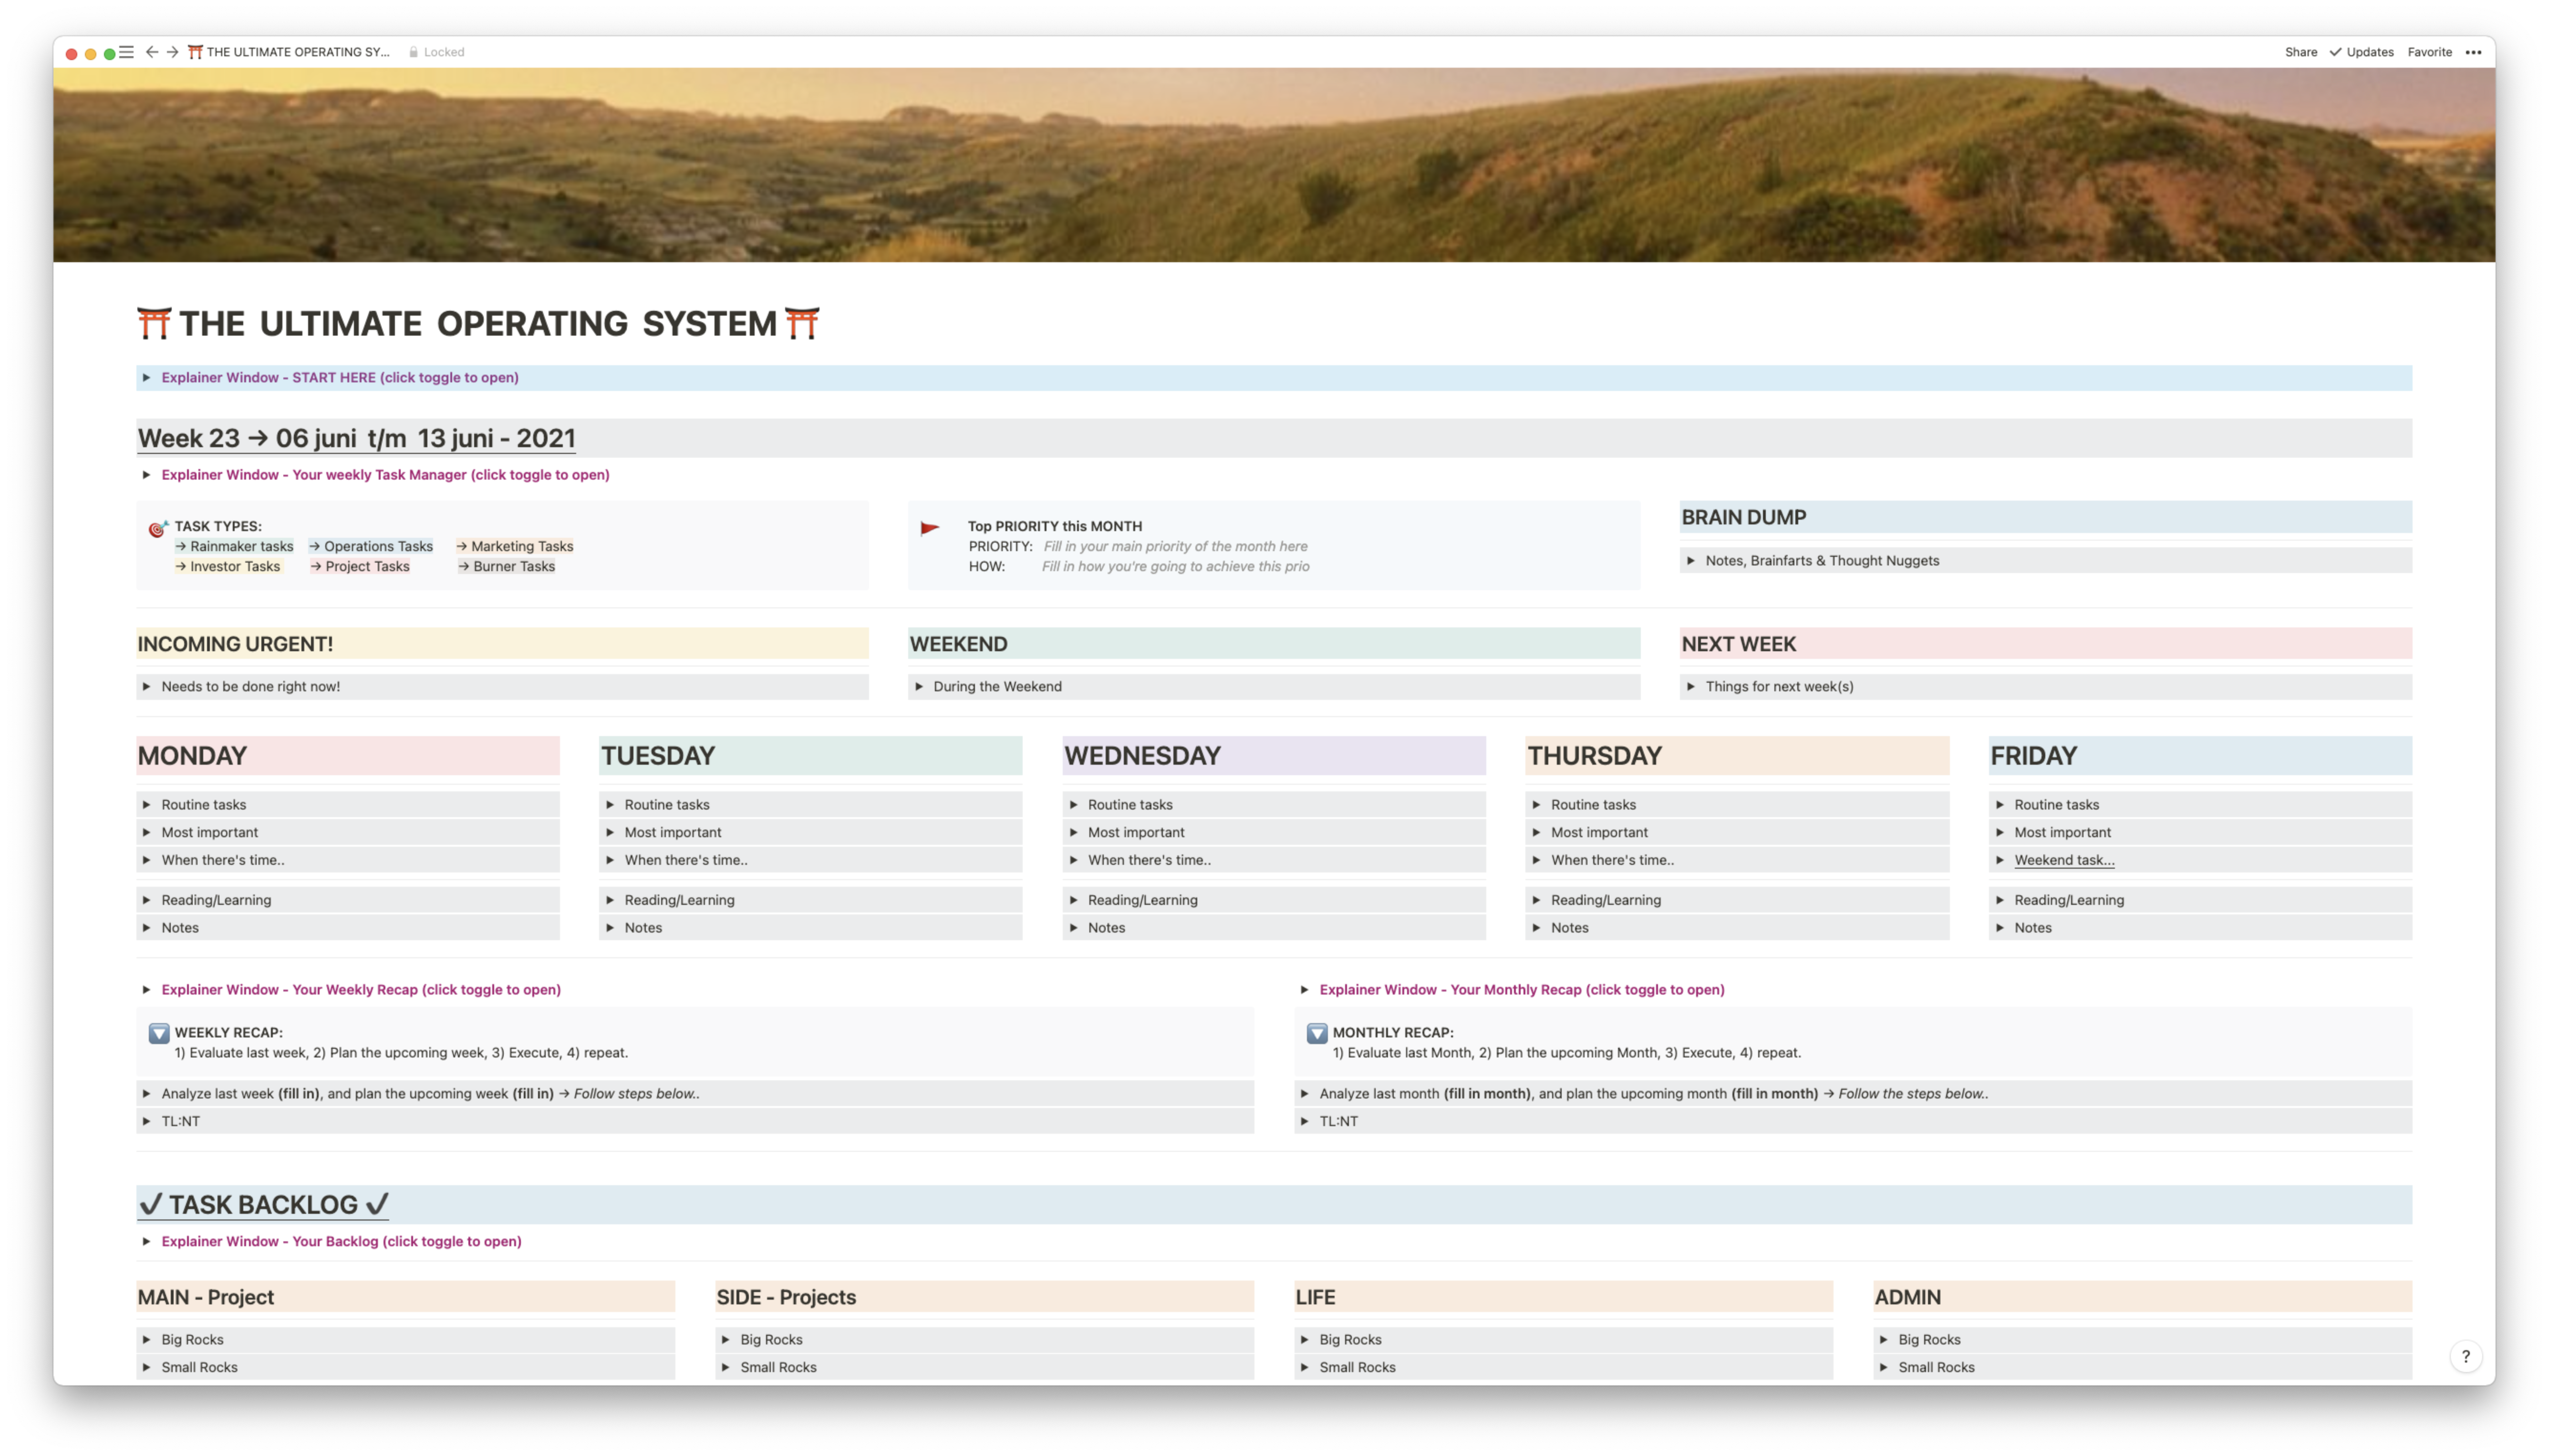This screenshot has height=1456, width=2549.
Task: Open the three-dots page options menu
Action: (x=2473, y=52)
